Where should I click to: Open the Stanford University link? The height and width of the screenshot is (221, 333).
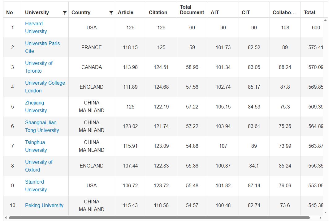[36, 185]
